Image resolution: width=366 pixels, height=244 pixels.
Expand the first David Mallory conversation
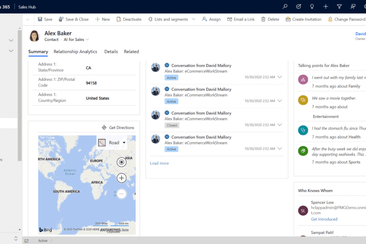280,77
